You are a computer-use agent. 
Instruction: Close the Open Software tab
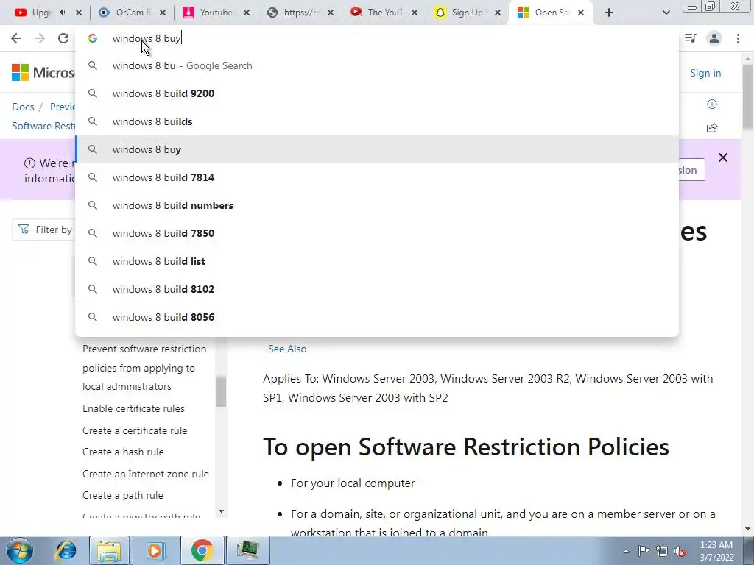581,13
